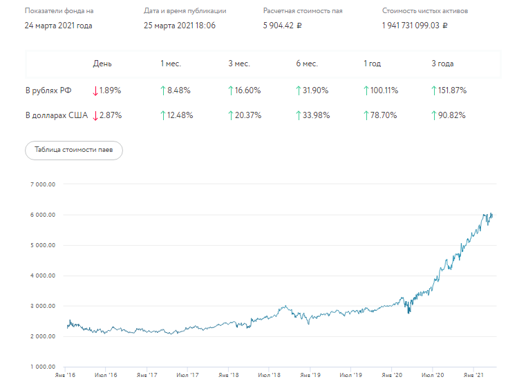The width and height of the screenshot is (517, 386).
Task: Select the 3 года column header
Action: pyautogui.click(x=442, y=64)
